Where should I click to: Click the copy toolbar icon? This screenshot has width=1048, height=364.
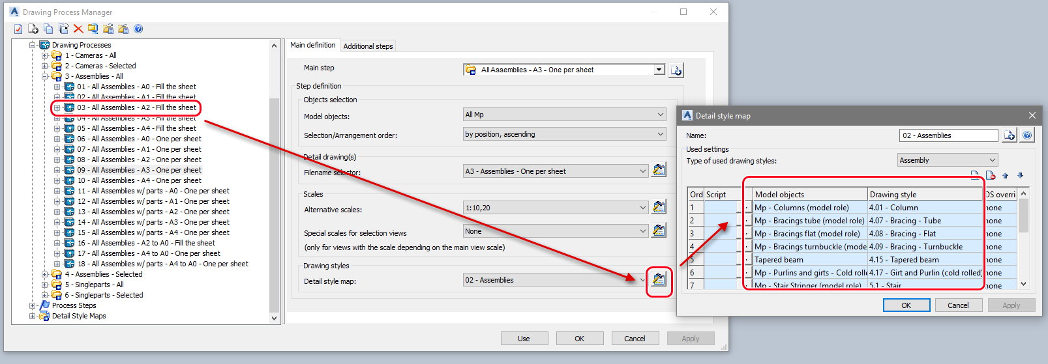tap(48, 29)
